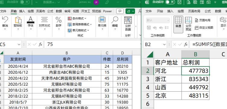Open the Name Box dropdown showing B2
The image size is (227, 109).
click(165, 45)
